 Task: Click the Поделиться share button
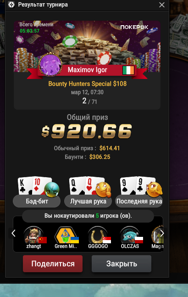click(53, 263)
